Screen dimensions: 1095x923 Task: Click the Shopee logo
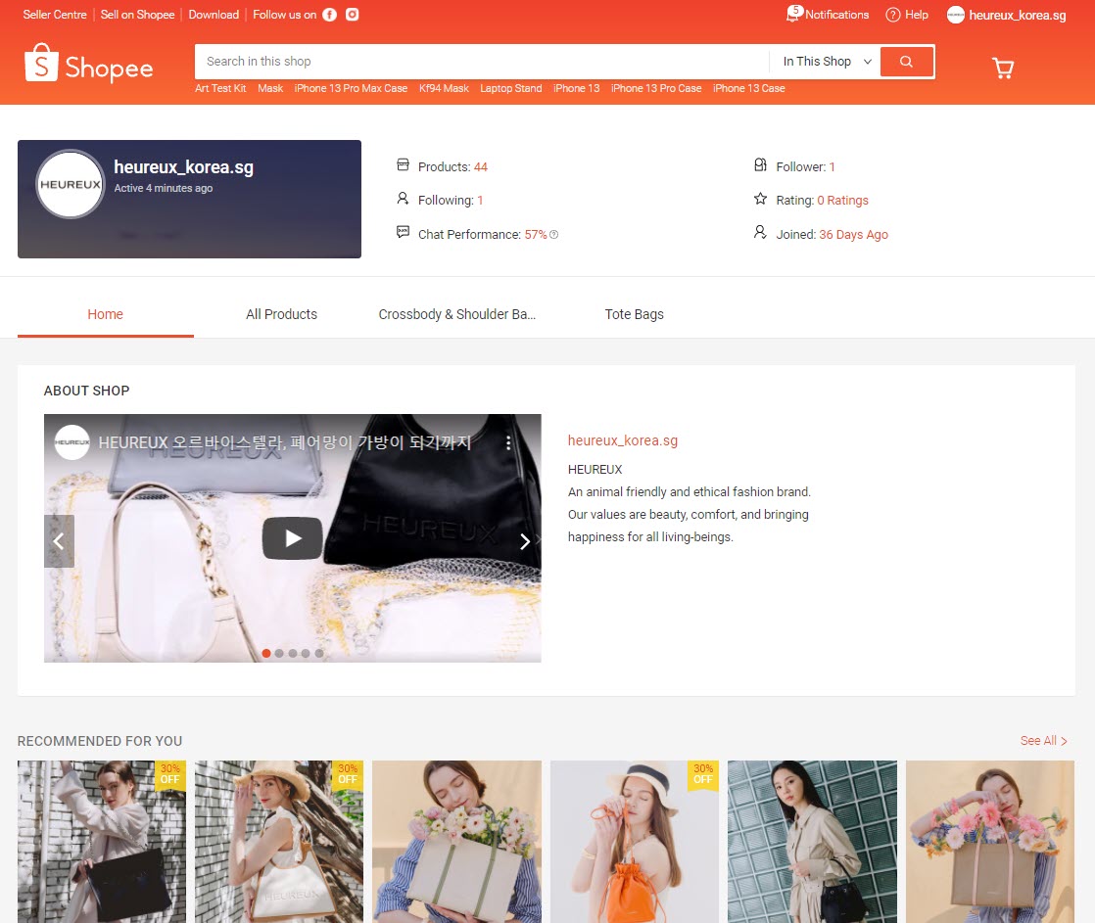click(x=89, y=65)
